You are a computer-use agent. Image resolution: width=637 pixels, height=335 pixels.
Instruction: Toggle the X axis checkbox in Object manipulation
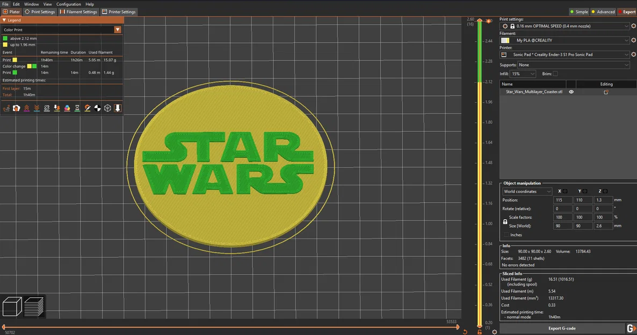(566, 191)
